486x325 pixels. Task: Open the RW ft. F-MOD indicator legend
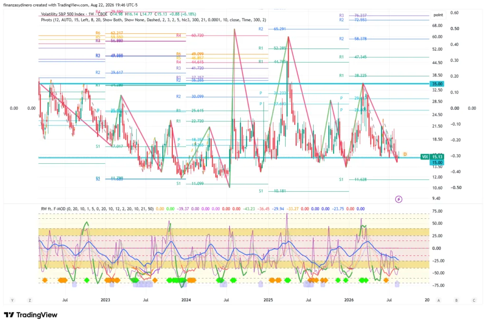[97, 209]
